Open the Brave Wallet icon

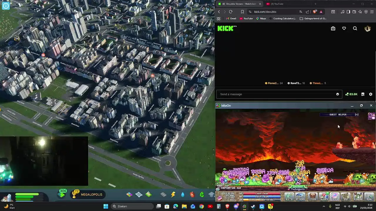pos(354,12)
